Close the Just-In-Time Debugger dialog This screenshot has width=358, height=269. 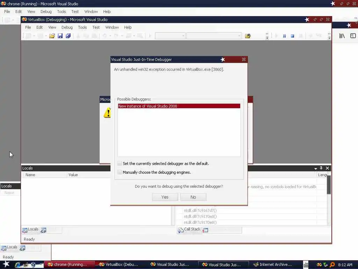click(244, 60)
